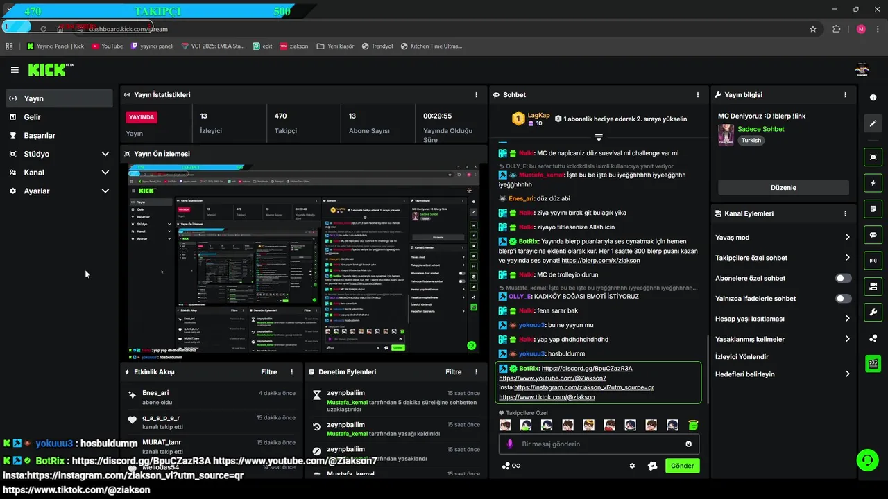Click the pencil edit icon in right rail
Viewport: 888px width, 499px height.
point(873,123)
